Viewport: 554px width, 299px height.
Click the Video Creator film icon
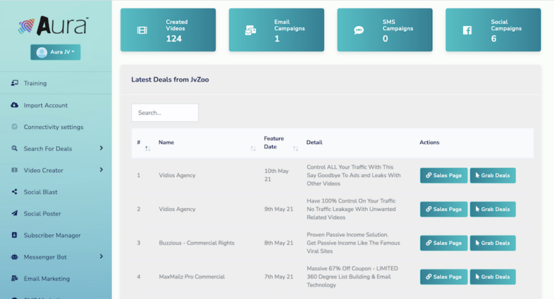coord(14,170)
